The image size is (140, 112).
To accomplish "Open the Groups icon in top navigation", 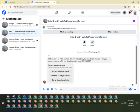I will (83, 13).
